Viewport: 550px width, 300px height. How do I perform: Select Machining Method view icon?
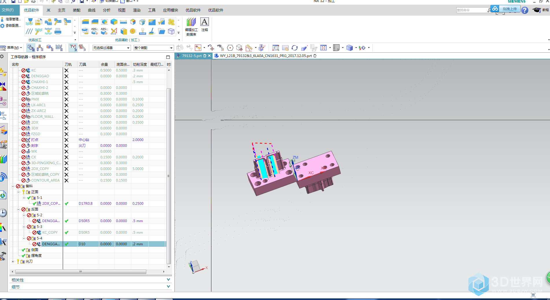(59, 48)
